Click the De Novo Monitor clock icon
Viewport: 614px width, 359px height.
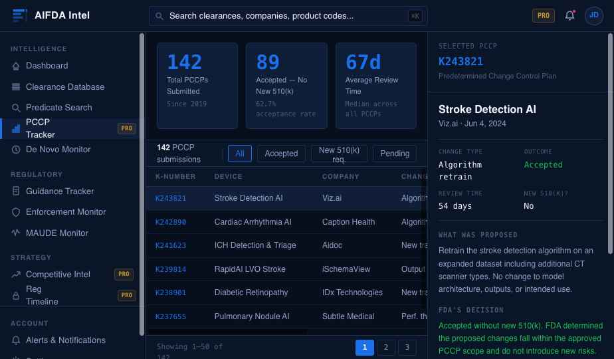[16, 150]
